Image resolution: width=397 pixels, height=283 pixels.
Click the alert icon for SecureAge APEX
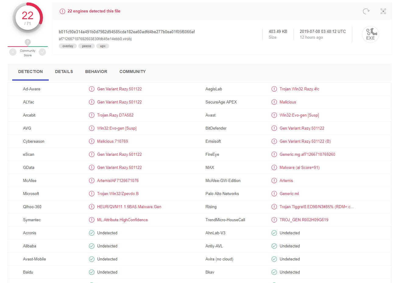click(x=274, y=102)
